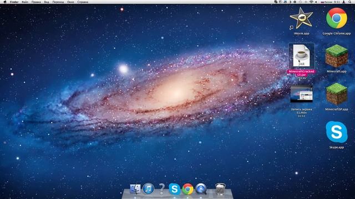Click the menu bar clock
The height and width of the screenshot is (199, 355).
click(337, 2)
